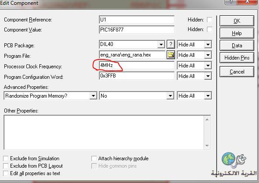The width and height of the screenshot is (259, 183).
Task: Toggle Hidden checkbox for Component Value
Action: click(210, 29)
